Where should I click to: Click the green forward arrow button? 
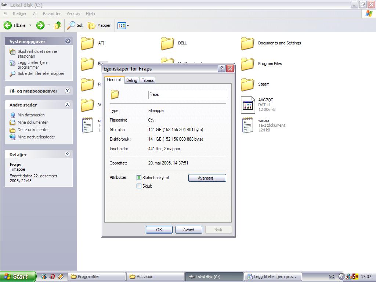(40, 25)
